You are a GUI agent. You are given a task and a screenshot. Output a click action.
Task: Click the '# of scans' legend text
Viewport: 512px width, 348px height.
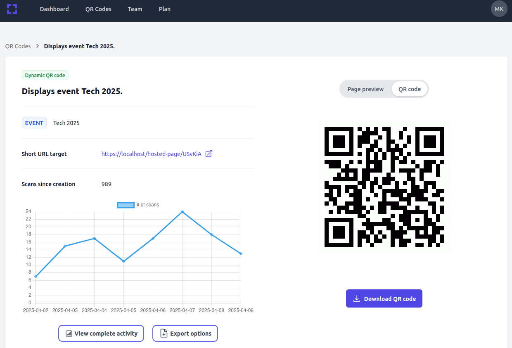point(148,205)
